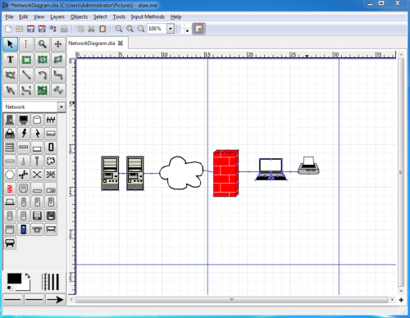Pick the radio tower antenna shape
This screenshot has height=318, width=410.
click(24, 161)
